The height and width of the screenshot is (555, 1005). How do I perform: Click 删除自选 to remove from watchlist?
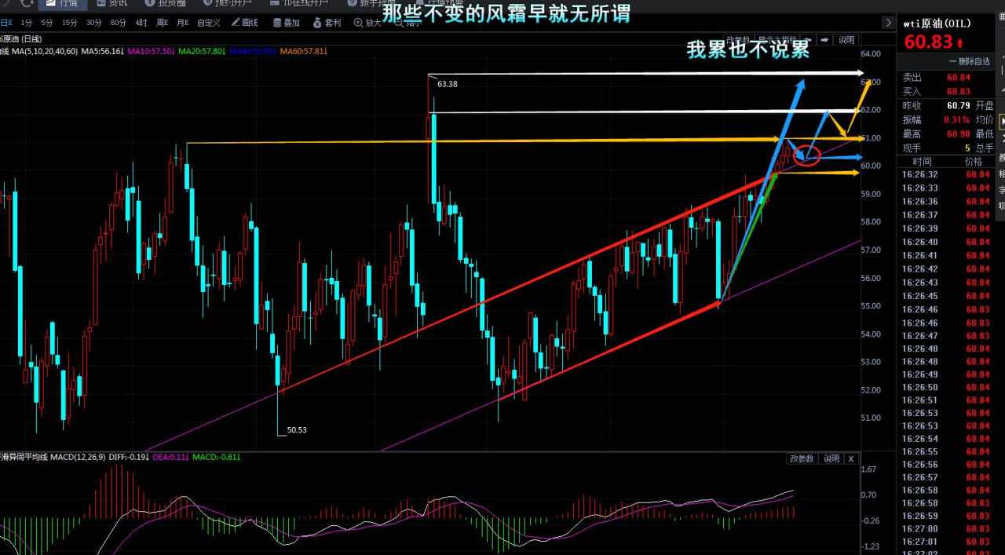pos(970,61)
